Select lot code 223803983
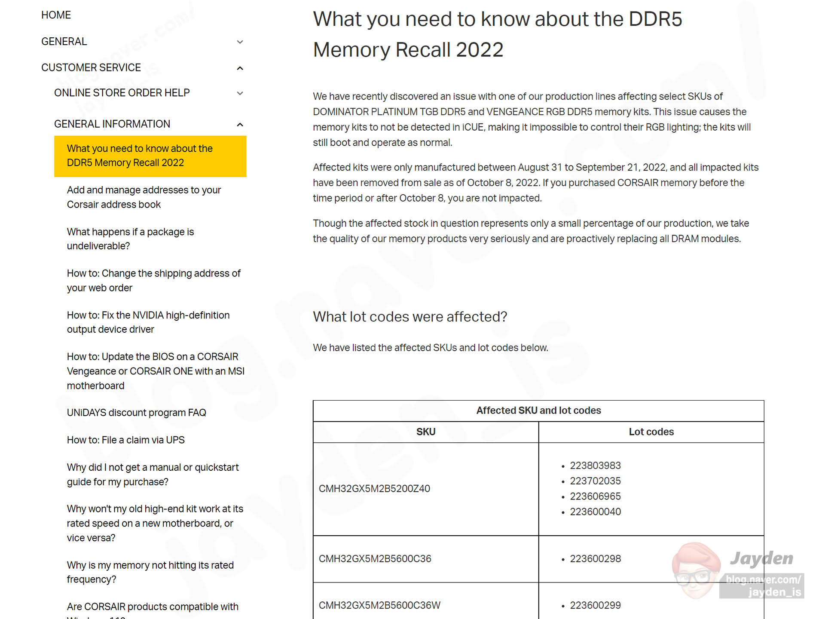The image size is (825, 619). [595, 466]
